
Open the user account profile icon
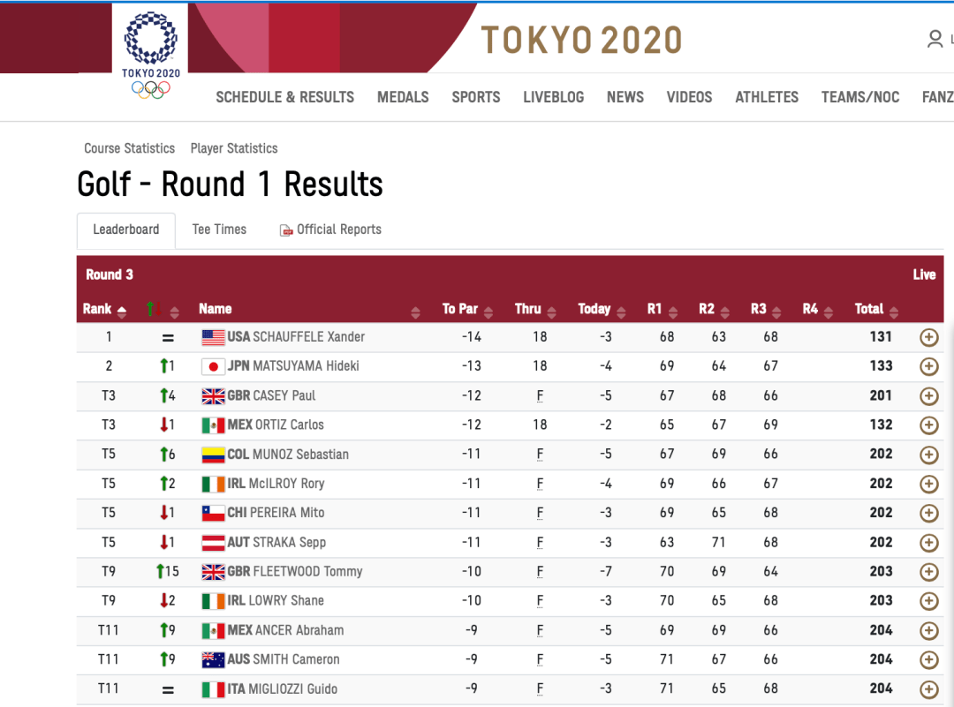pos(935,39)
